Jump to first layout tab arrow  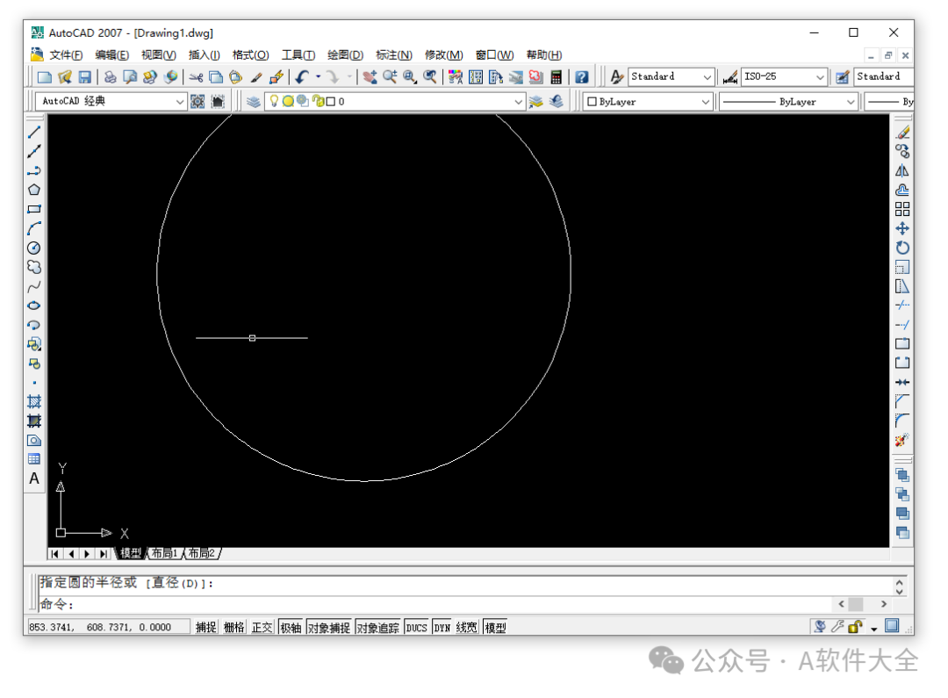click(x=54, y=553)
